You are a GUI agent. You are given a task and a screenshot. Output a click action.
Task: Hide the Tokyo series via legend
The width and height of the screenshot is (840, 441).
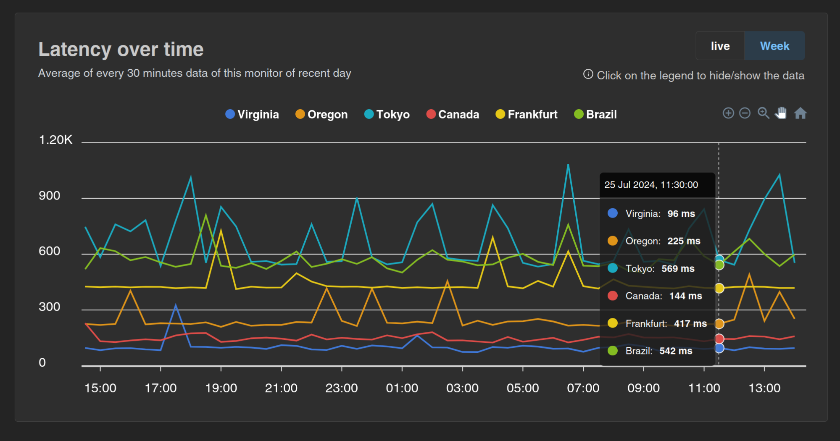(387, 114)
